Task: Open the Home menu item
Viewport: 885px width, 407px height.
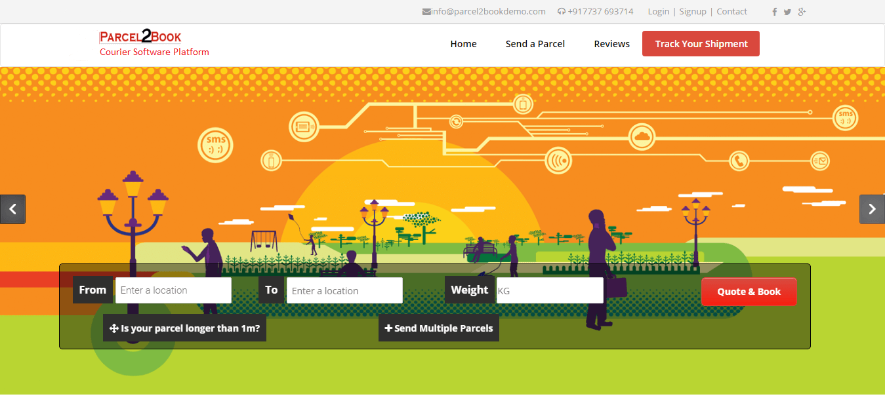Action: click(463, 44)
